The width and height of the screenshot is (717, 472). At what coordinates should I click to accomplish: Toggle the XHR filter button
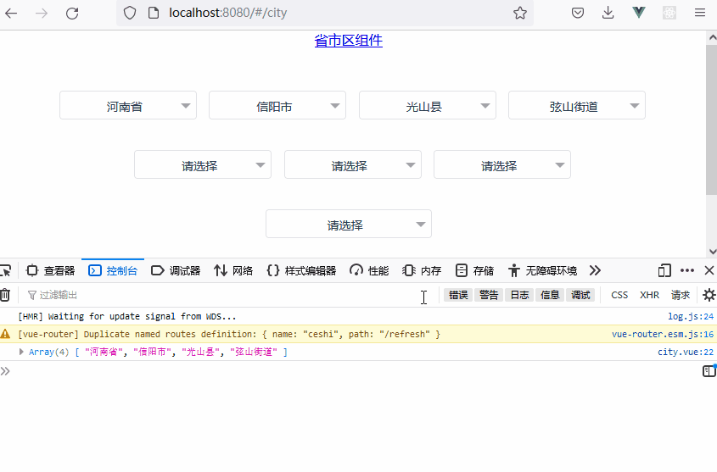(649, 295)
